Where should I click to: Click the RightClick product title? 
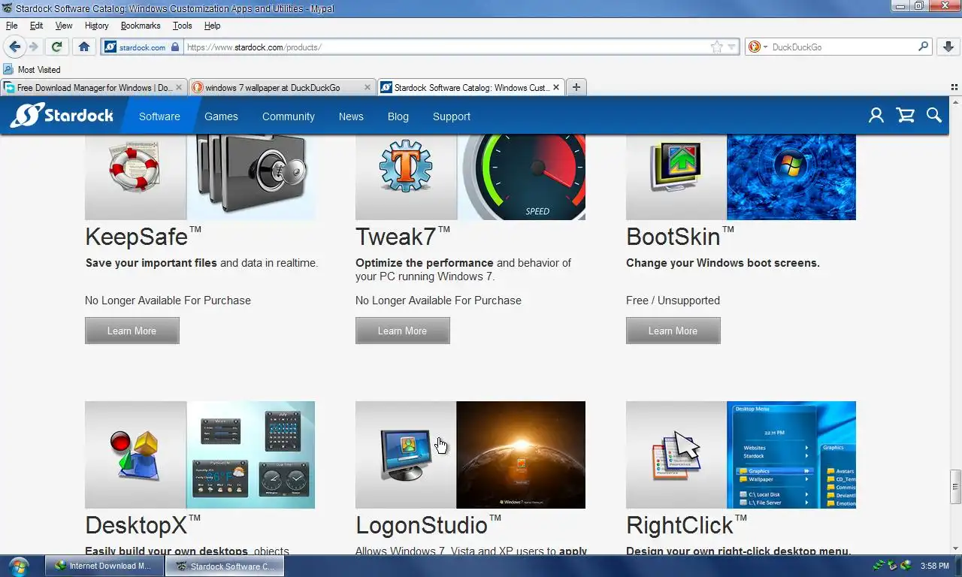pos(687,524)
